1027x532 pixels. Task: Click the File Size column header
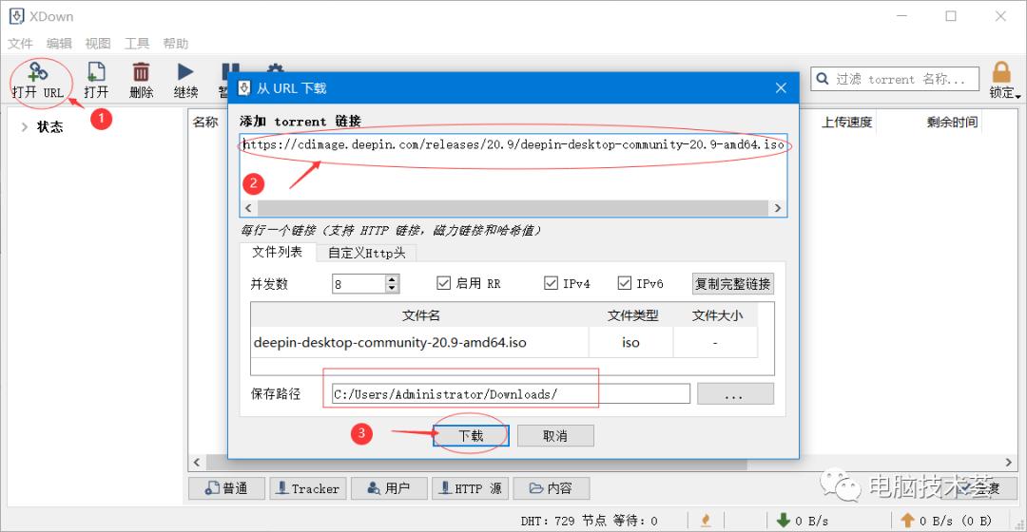[717, 315]
